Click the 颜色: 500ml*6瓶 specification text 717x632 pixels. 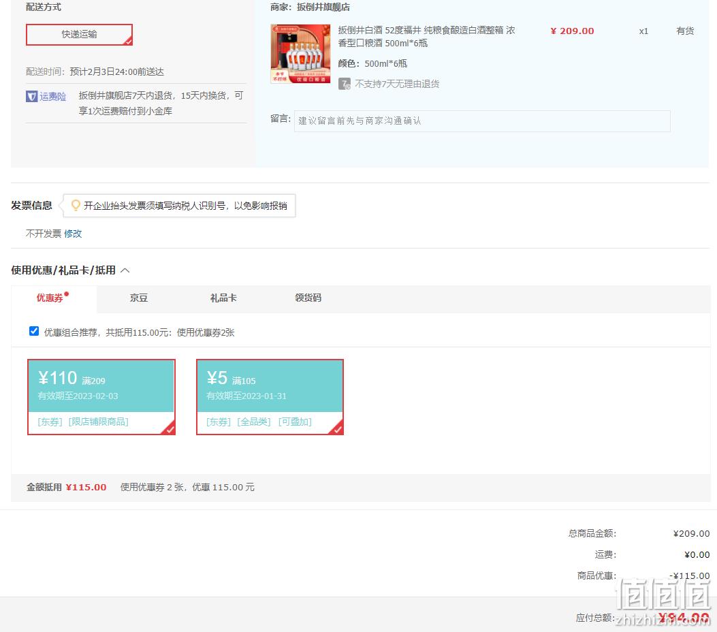point(372,63)
